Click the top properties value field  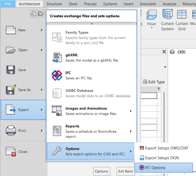coord(149,96)
